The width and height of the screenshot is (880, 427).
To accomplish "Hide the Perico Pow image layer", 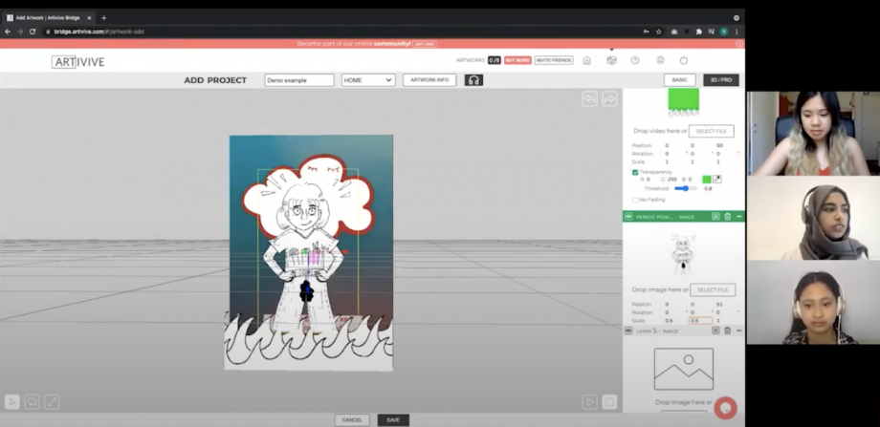I will [x=628, y=217].
